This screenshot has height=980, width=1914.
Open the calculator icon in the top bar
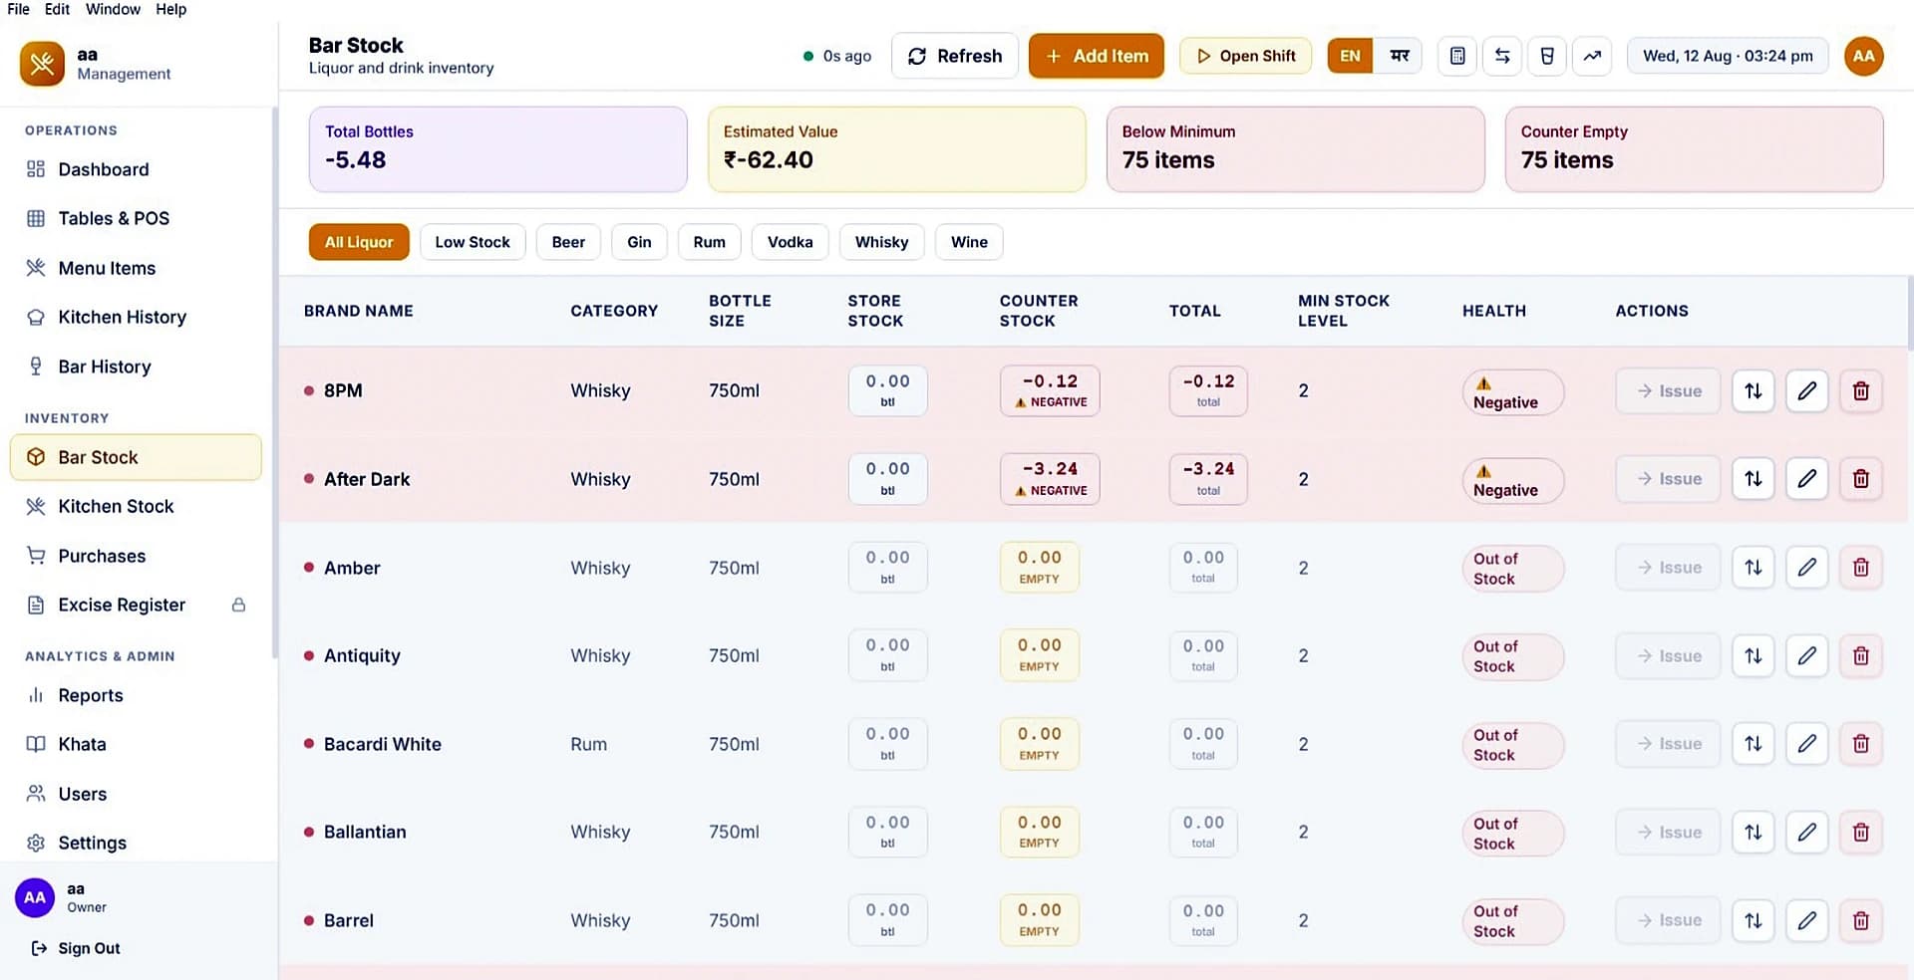(x=1457, y=56)
